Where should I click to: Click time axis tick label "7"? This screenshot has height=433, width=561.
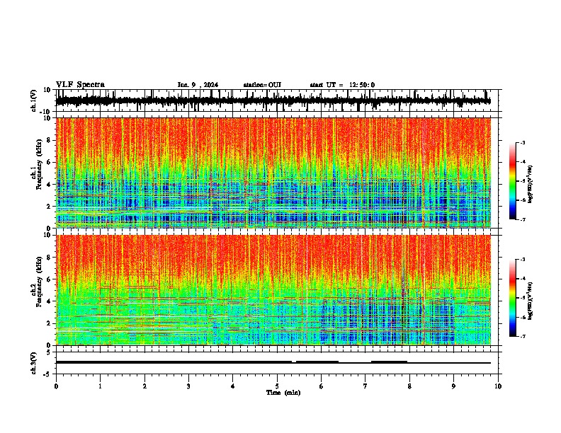(x=365, y=386)
